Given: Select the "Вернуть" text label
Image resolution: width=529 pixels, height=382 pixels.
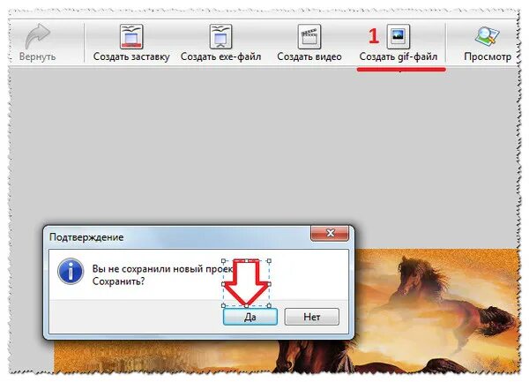Looking at the screenshot, I should [x=37, y=56].
